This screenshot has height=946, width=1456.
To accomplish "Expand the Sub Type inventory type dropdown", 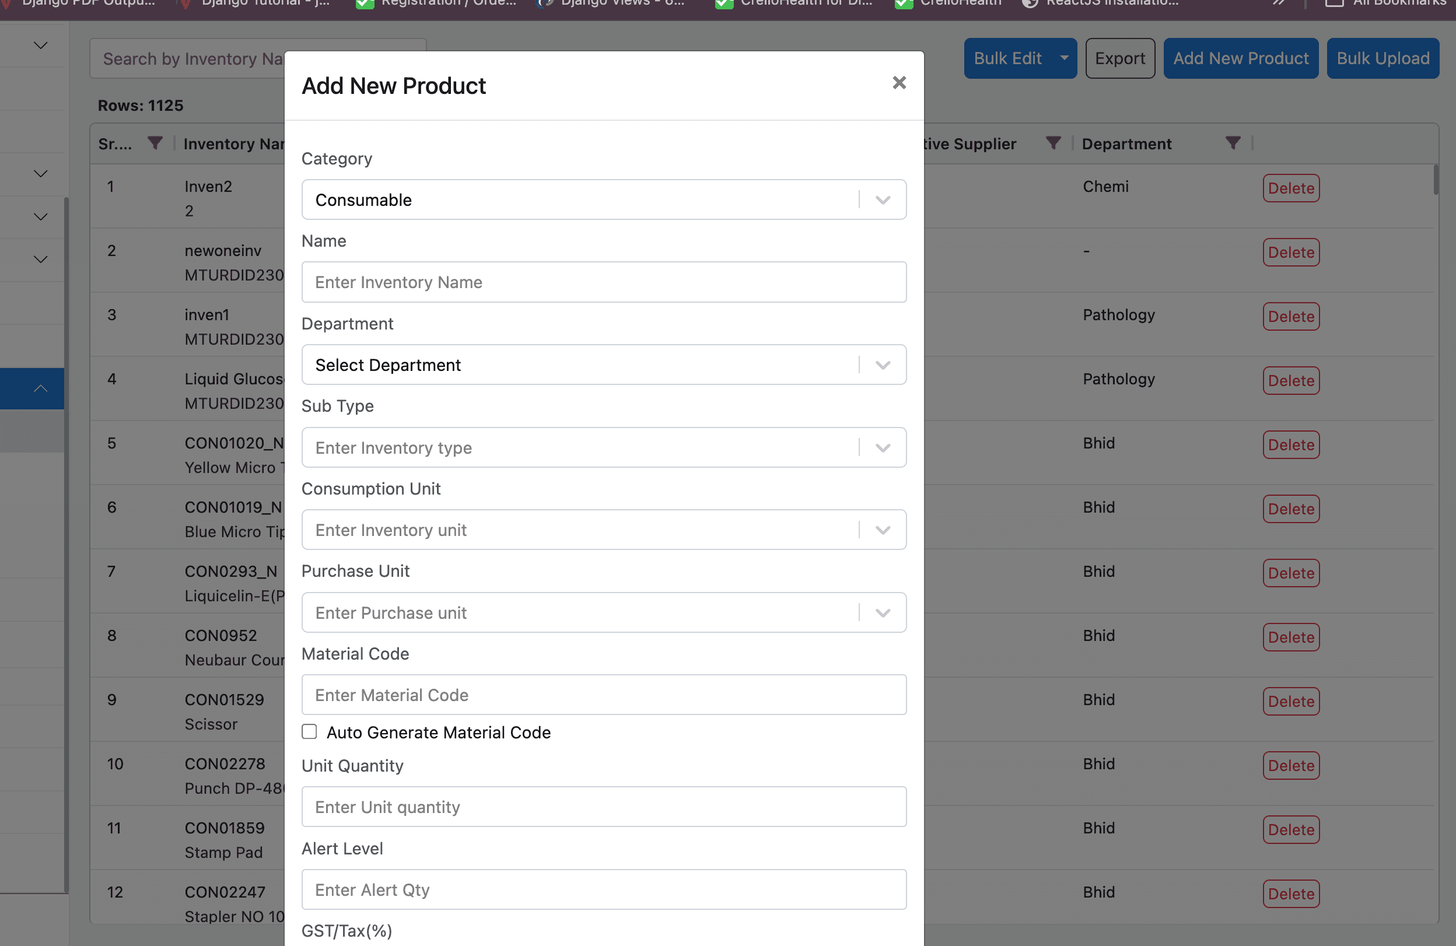I will [604, 447].
